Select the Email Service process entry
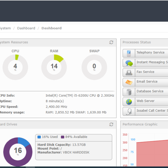The image size is (168, 168). 147,82
